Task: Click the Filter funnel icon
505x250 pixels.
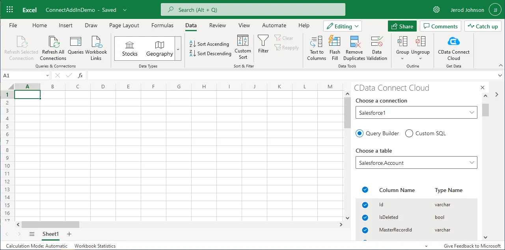Action: (x=263, y=41)
